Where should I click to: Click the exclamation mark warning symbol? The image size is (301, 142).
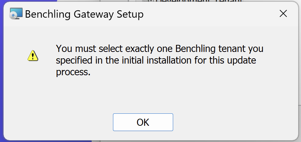(33, 56)
